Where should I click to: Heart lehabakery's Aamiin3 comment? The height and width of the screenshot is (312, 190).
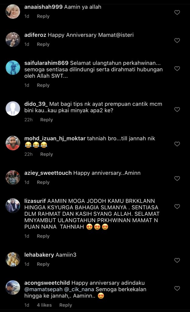pyautogui.click(x=177, y=260)
